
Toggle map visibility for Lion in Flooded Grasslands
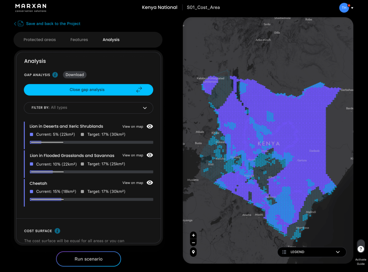point(149,155)
